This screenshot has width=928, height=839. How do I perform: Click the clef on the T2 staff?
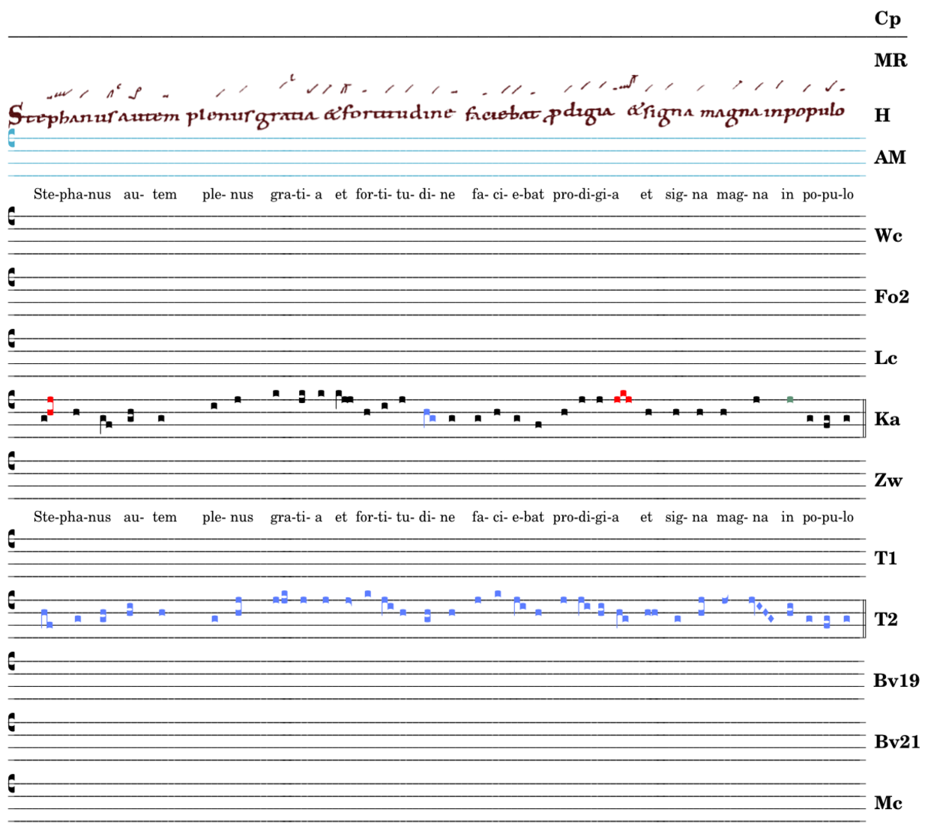(x=11, y=600)
